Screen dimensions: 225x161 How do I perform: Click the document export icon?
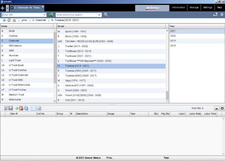pos(39,108)
